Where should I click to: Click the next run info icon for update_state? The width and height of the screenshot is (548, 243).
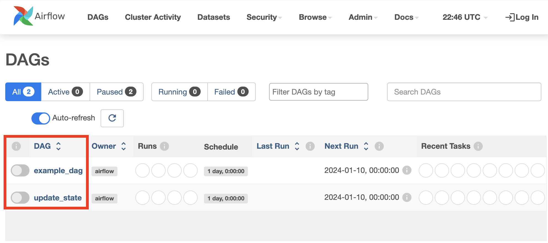tap(407, 197)
